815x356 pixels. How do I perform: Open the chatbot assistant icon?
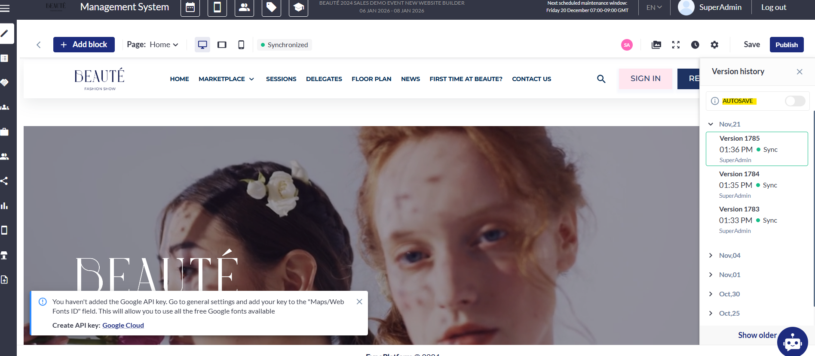tap(792, 342)
